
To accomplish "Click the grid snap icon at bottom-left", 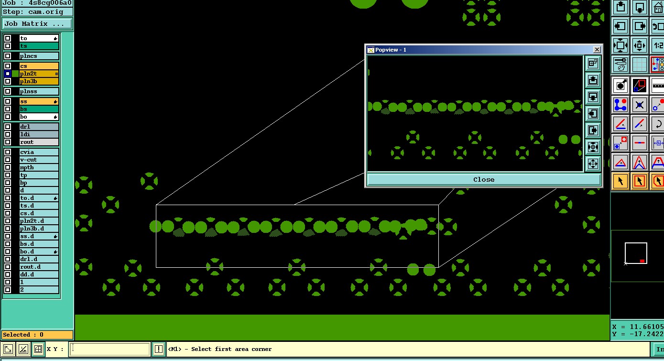I will 38,349.
